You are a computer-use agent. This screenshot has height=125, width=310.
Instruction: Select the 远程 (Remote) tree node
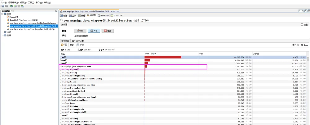point(7,32)
